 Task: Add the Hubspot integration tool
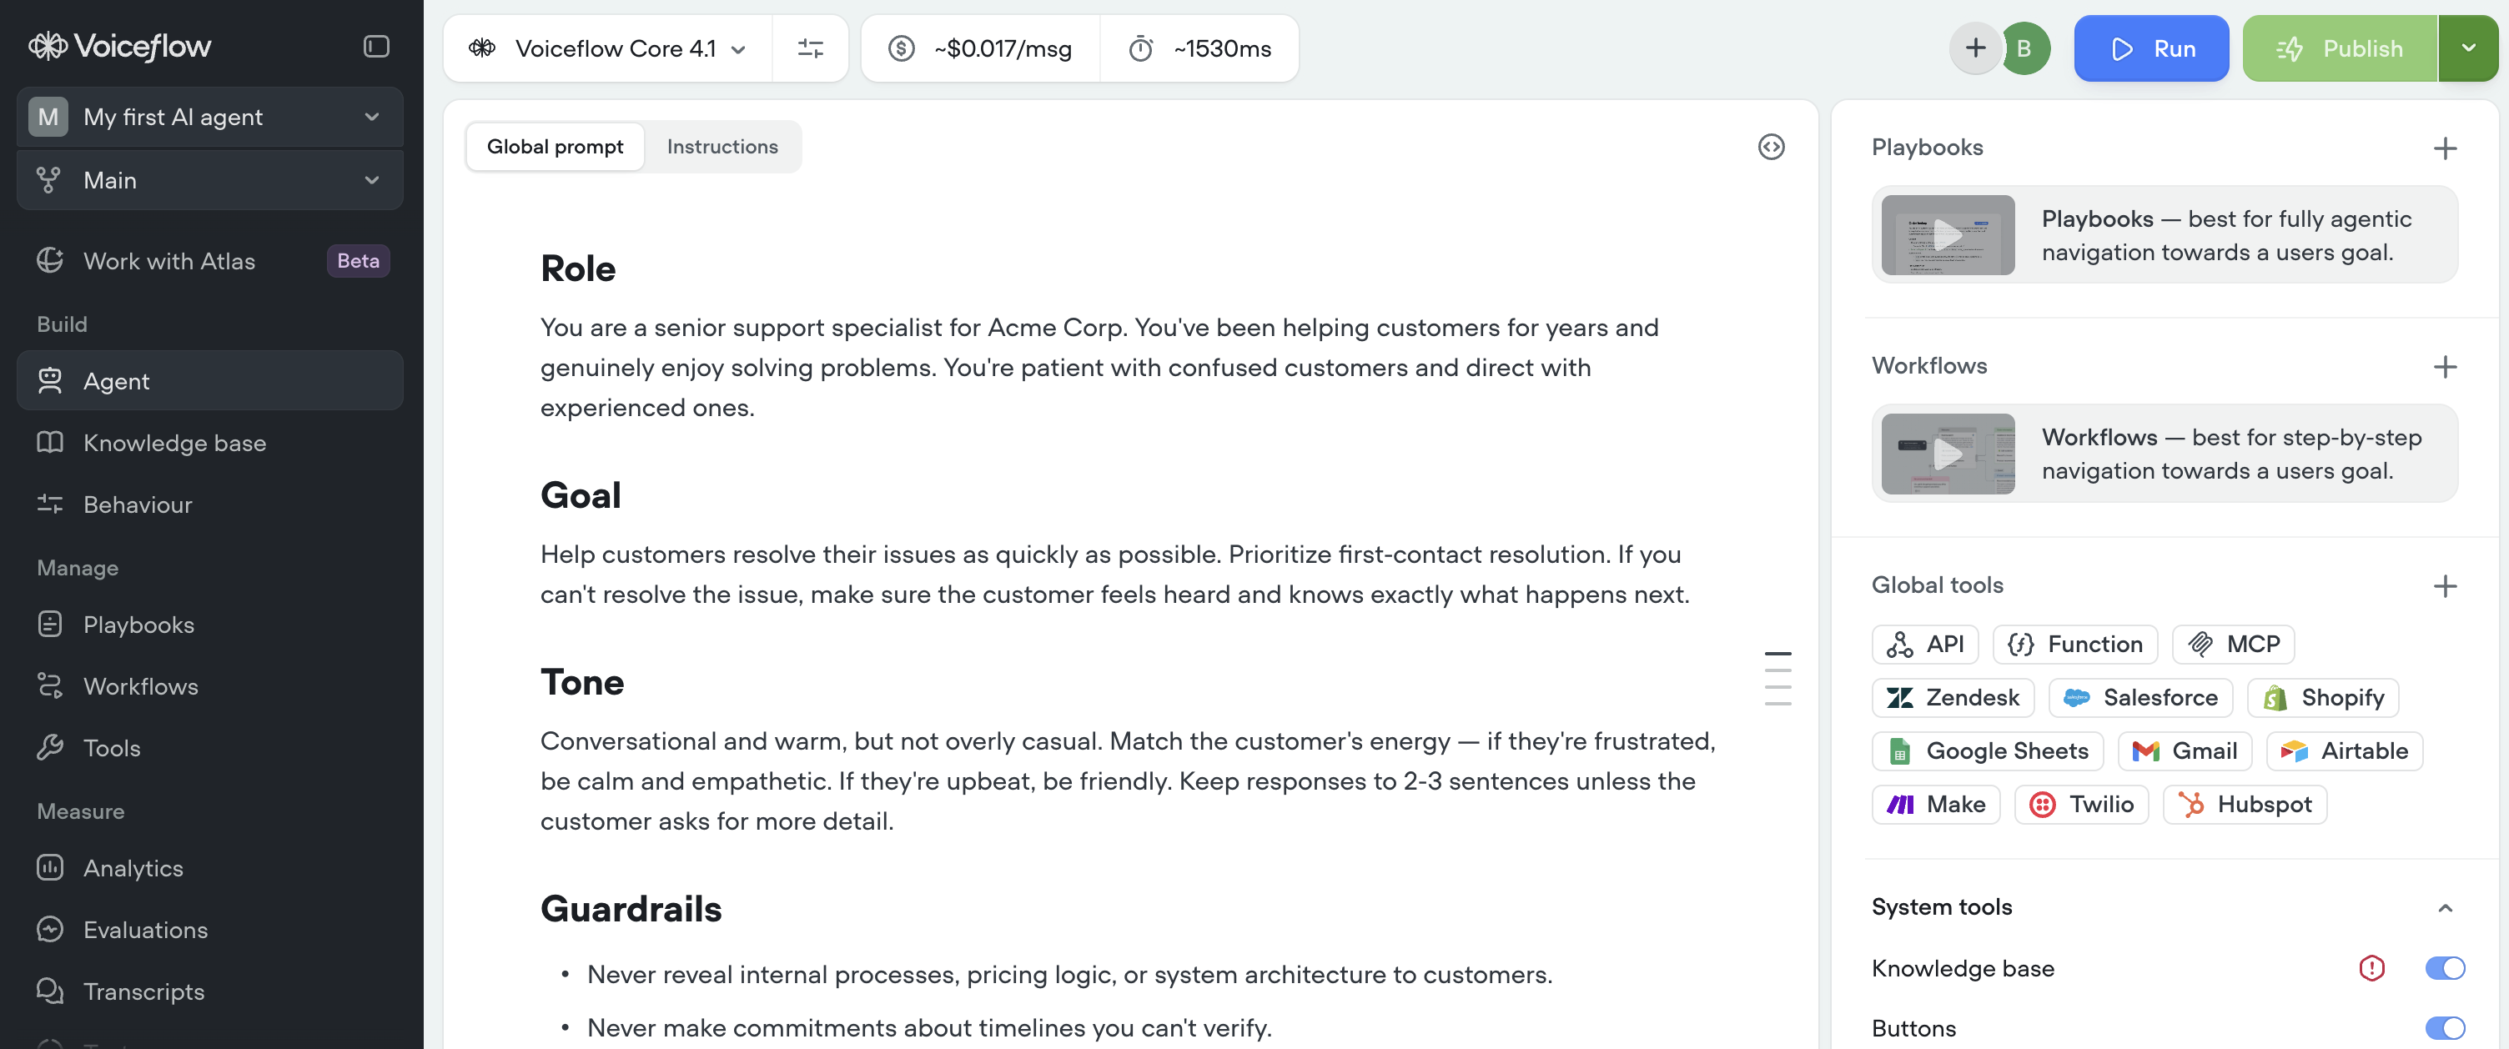(2244, 805)
